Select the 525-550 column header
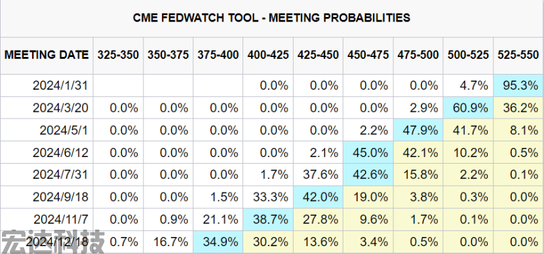This screenshot has height=254, width=544. 518,55
